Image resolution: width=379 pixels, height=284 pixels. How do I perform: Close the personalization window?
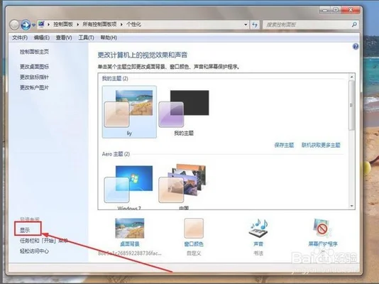[351, 10]
